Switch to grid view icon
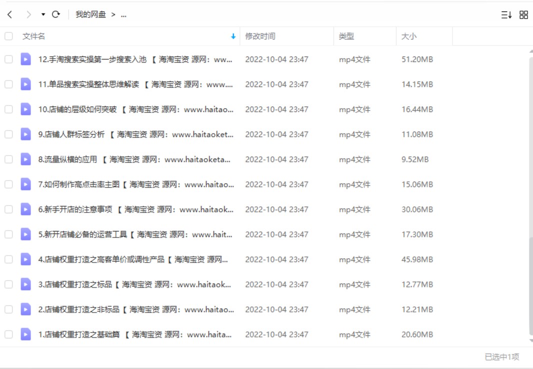This screenshot has height=369, width=533. coord(524,14)
